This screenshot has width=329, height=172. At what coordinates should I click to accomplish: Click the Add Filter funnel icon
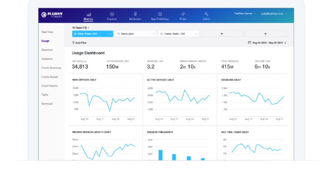73,43
